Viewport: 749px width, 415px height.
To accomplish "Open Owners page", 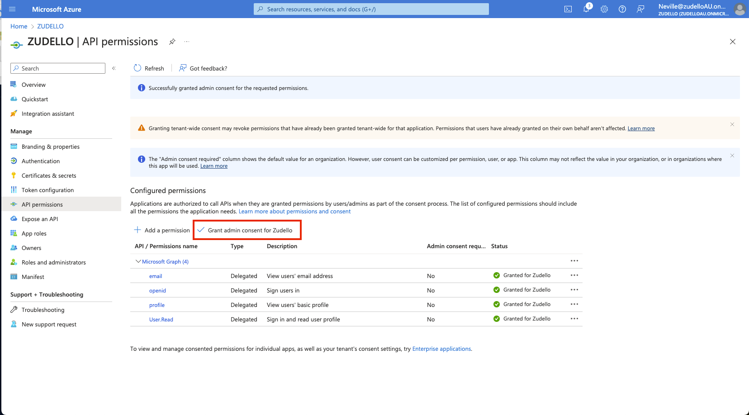I will coord(31,248).
